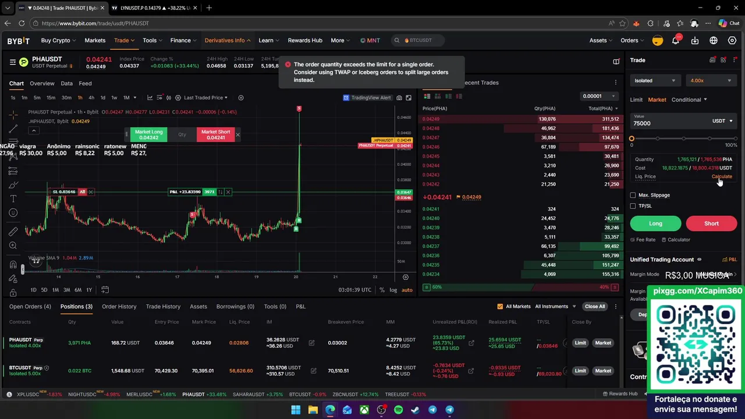The height and width of the screenshot is (419, 745).
Task: Click the layout book icon above order book
Action: (x=616, y=61)
